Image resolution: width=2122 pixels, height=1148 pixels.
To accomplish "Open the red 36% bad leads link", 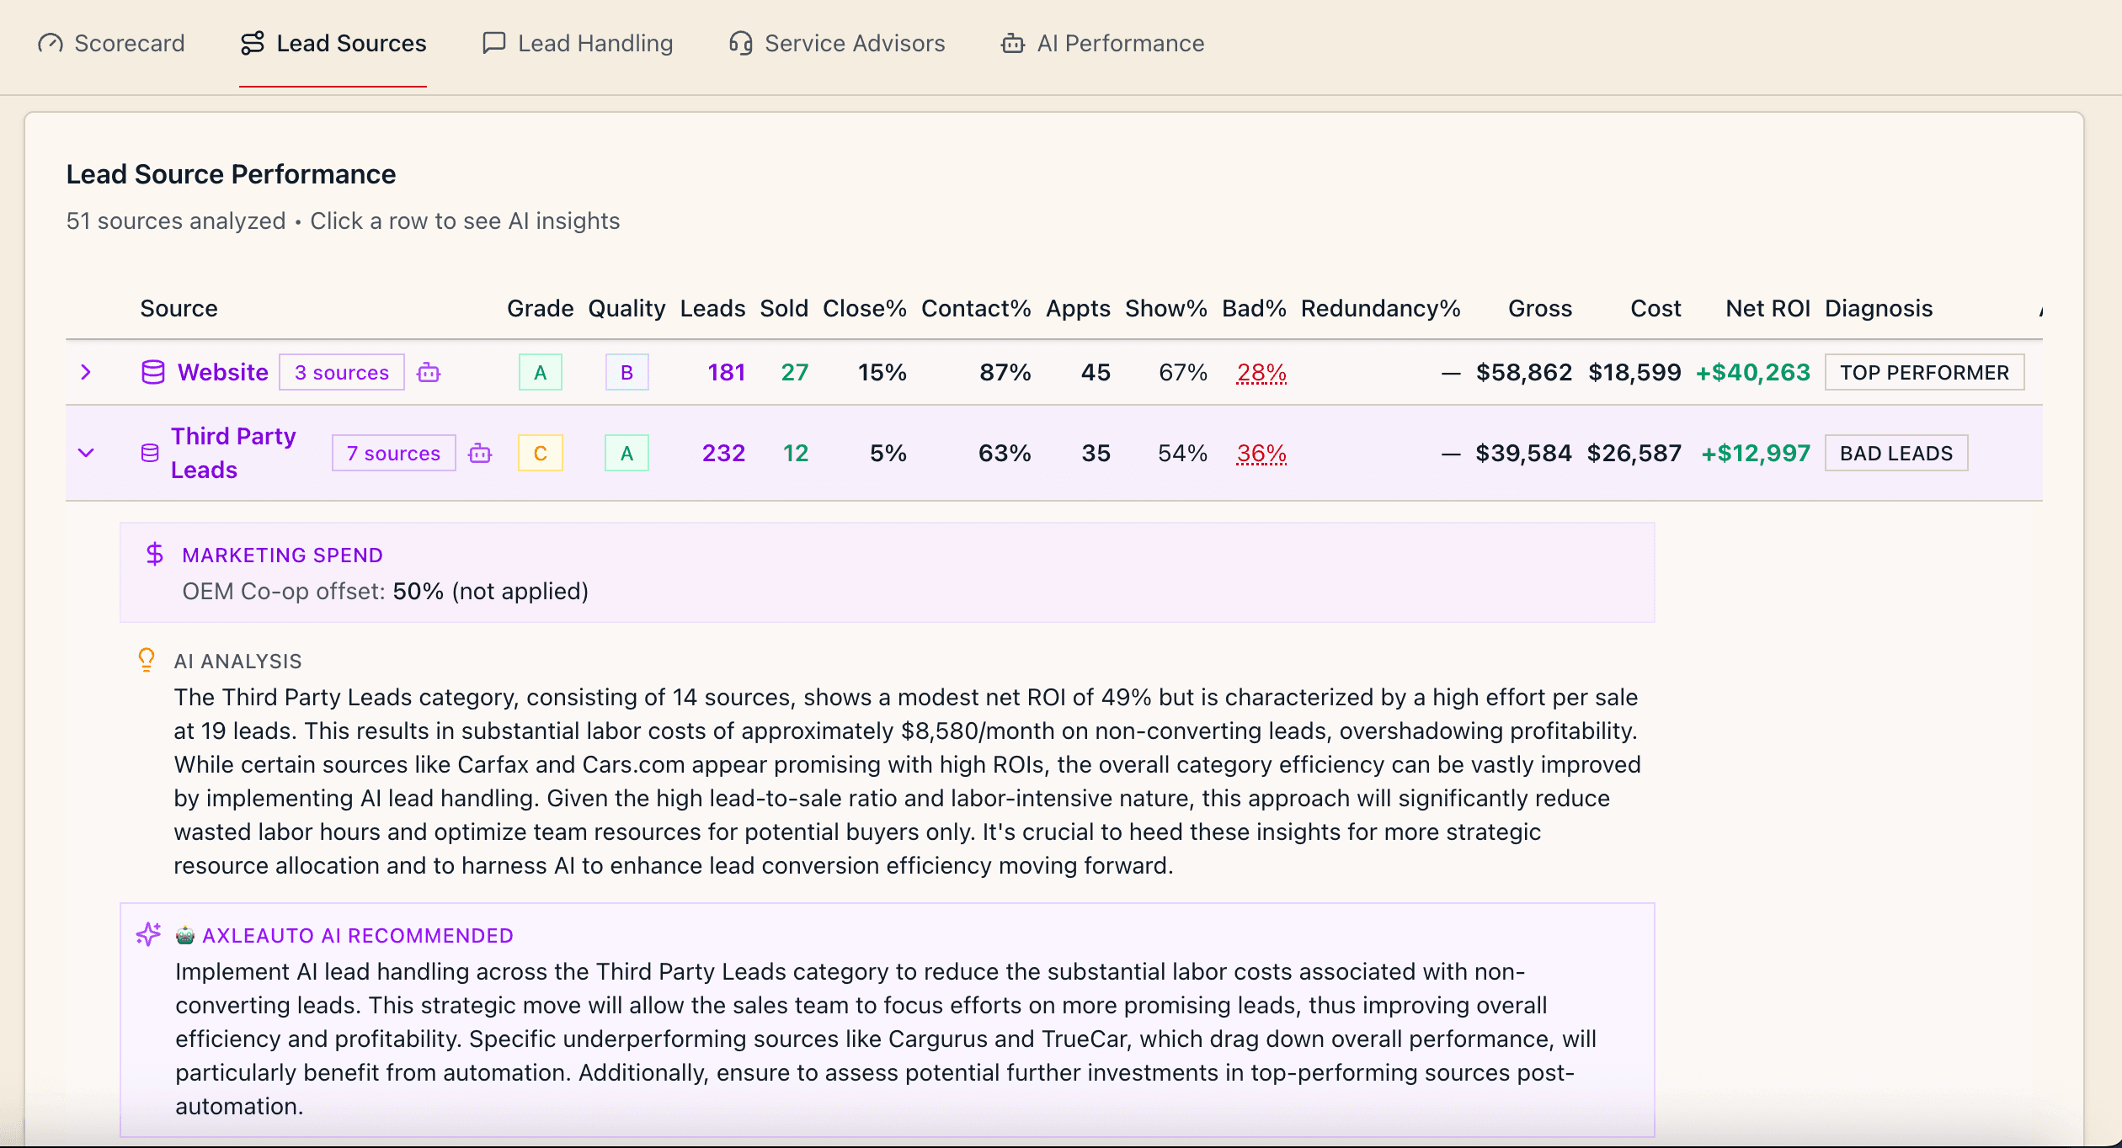I will [1260, 453].
